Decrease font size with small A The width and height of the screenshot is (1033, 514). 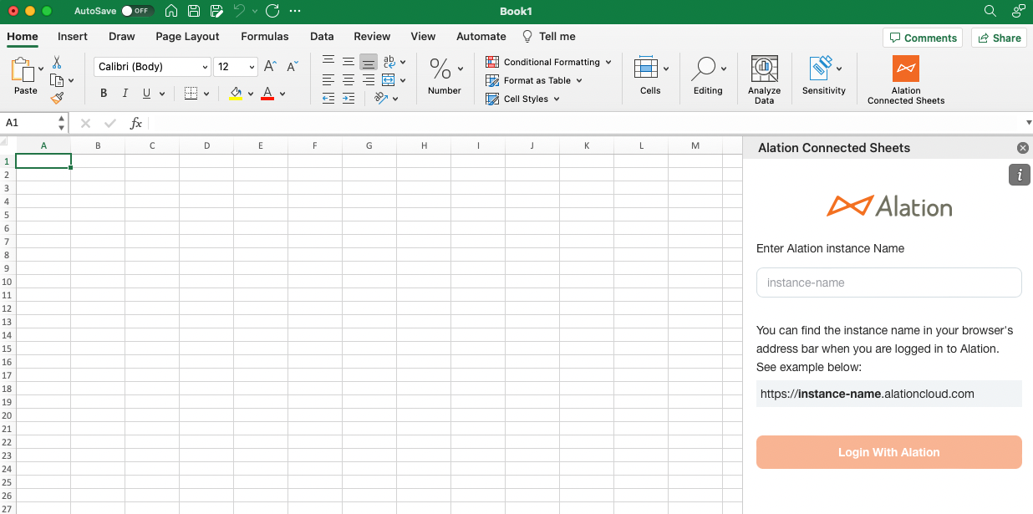(293, 66)
